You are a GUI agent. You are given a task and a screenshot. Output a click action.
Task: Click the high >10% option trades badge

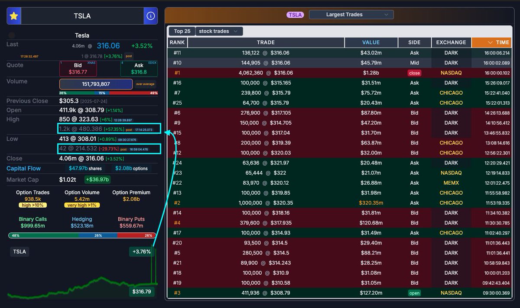click(32, 205)
